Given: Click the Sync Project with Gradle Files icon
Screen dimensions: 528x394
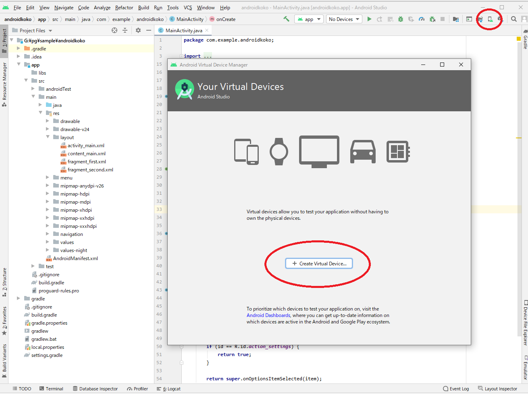Looking at the screenshot, I should click(x=480, y=19).
